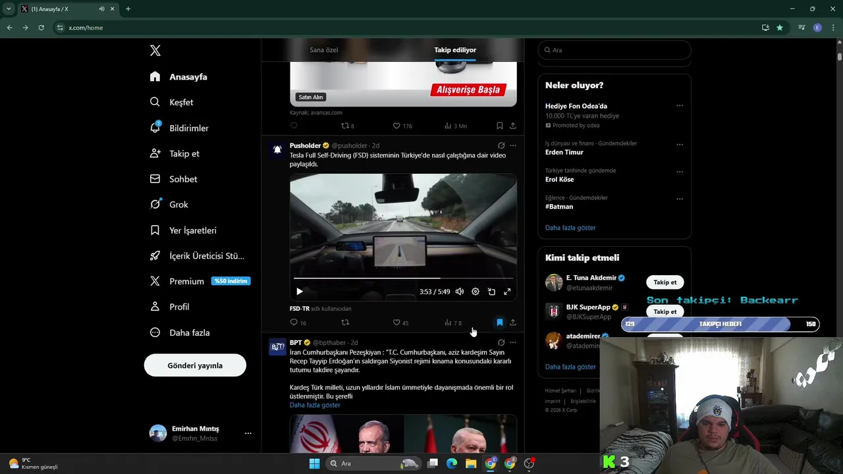Open BPT post options menu
The width and height of the screenshot is (843, 474).
[x=513, y=343]
